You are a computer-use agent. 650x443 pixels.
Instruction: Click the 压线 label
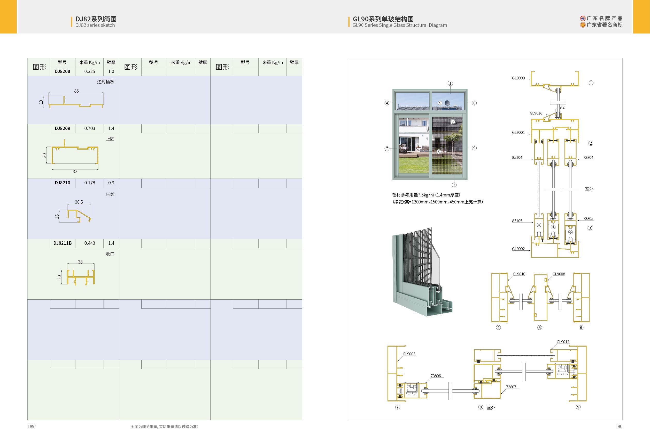(110, 195)
